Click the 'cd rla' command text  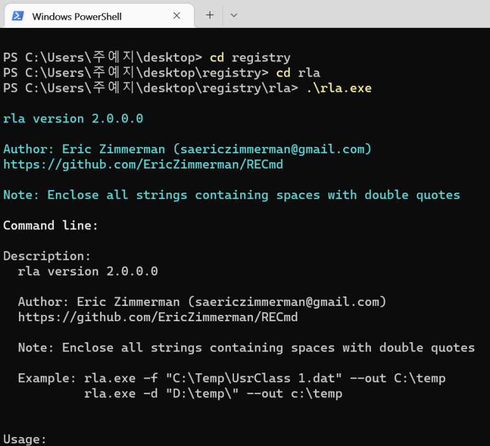point(298,73)
